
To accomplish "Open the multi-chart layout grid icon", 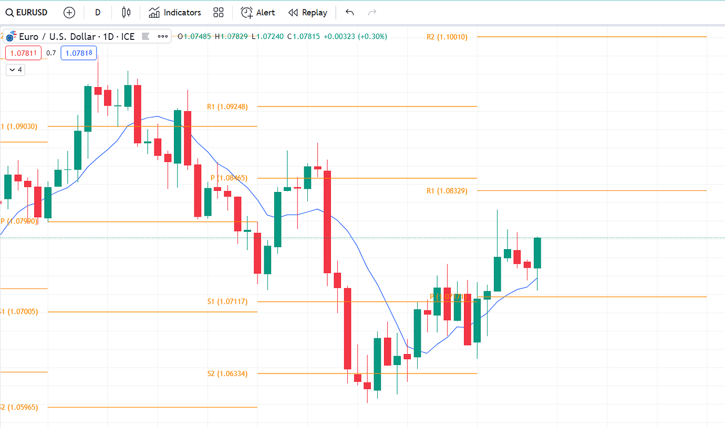I will [219, 12].
